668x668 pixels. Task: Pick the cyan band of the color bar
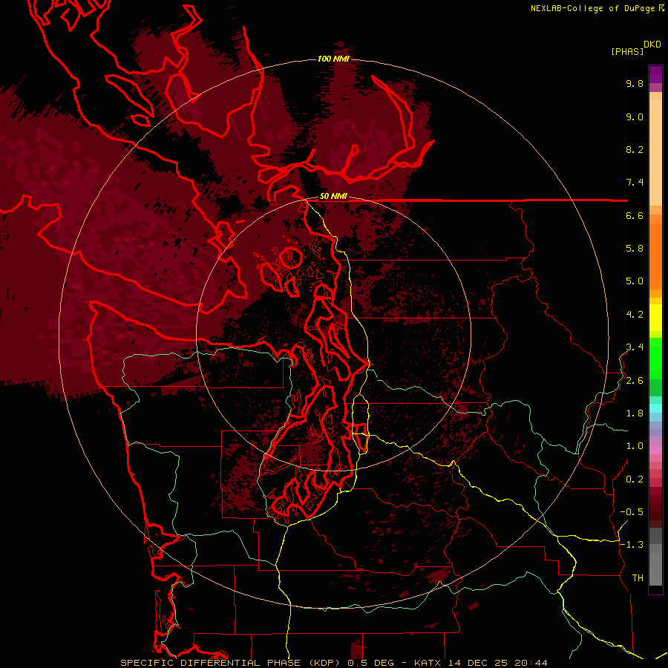(655, 408)
